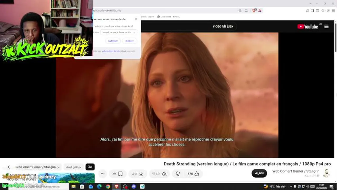Open the Dashboard bookmark in bookmarks bar
The image size is (337, 190).
(x=169, y=17)
